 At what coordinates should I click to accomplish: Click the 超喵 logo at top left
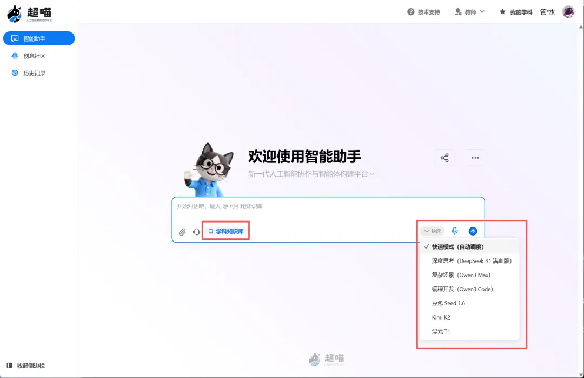pyautogui.click(x=29, y=14)
